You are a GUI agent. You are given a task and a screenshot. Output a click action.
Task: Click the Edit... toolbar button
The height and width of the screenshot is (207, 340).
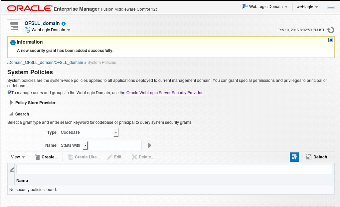(116, 157)
